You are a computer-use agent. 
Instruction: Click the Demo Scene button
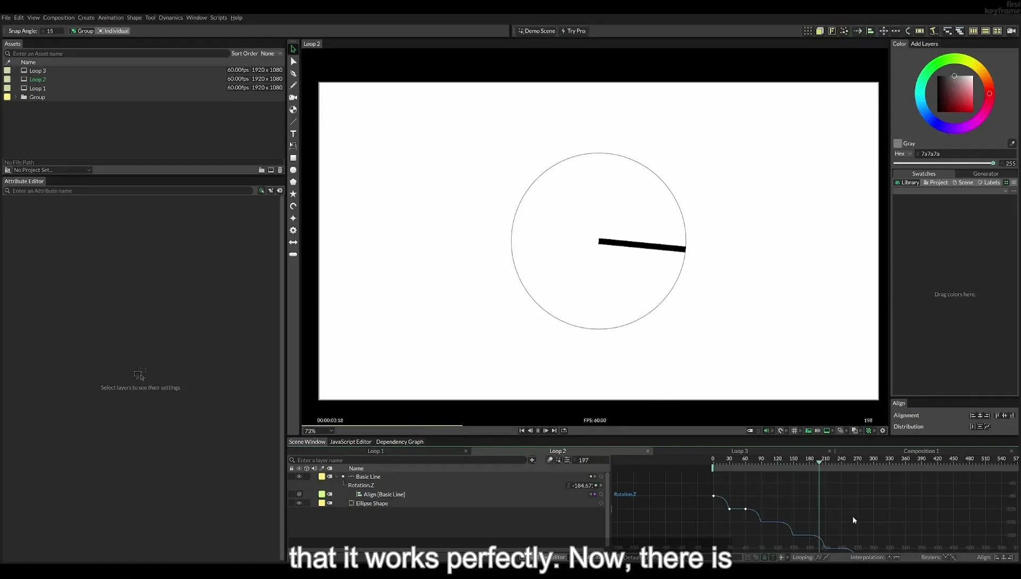pos(537,31)
